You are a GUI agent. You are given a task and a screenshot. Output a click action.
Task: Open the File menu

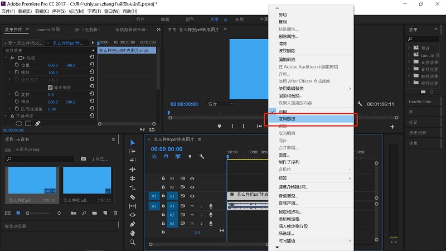point(8,11)
